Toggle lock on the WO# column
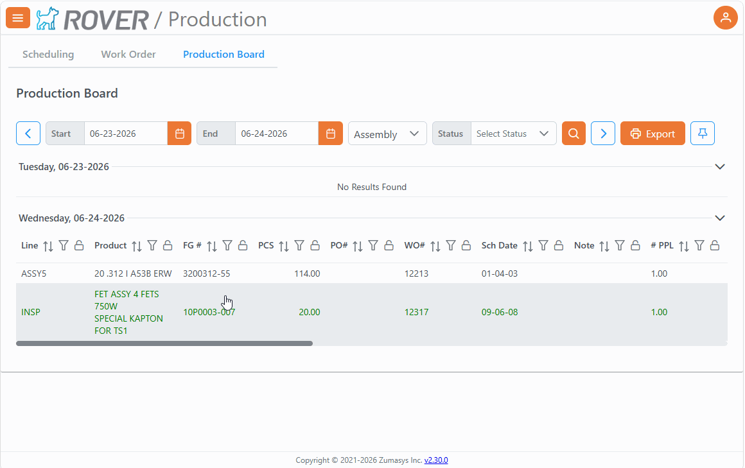 tap(466, 246)
